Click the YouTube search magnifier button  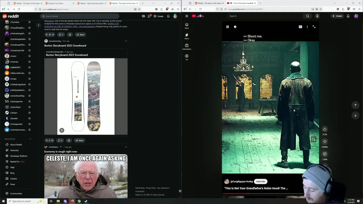click(x=308, y=16)
